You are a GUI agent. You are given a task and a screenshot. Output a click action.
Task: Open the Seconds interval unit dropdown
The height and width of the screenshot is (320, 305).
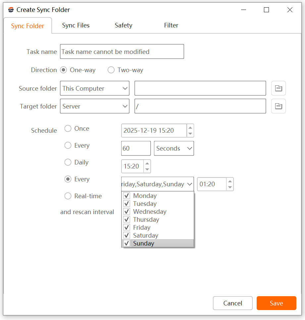174,149
